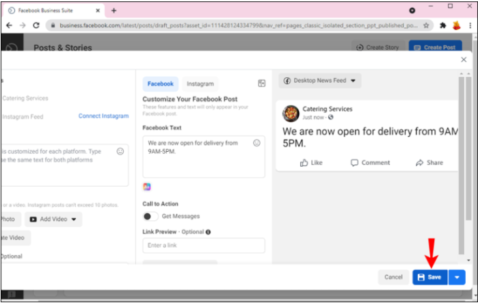
Task: Click the Posts & Stories heading
Action: click(63, 48)
